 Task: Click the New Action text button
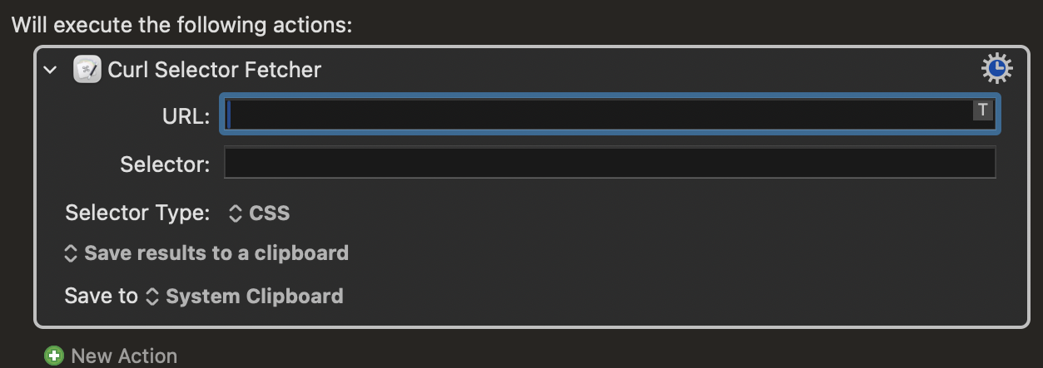[x=124, y=356]
